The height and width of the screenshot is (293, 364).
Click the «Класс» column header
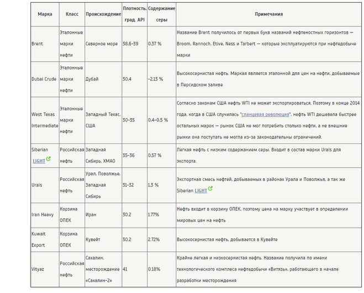(x=71, y=13)
